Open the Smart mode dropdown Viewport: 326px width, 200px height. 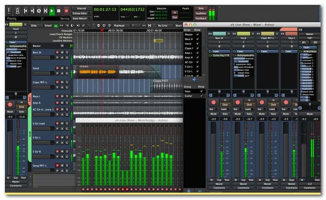[x=48, y=26]
